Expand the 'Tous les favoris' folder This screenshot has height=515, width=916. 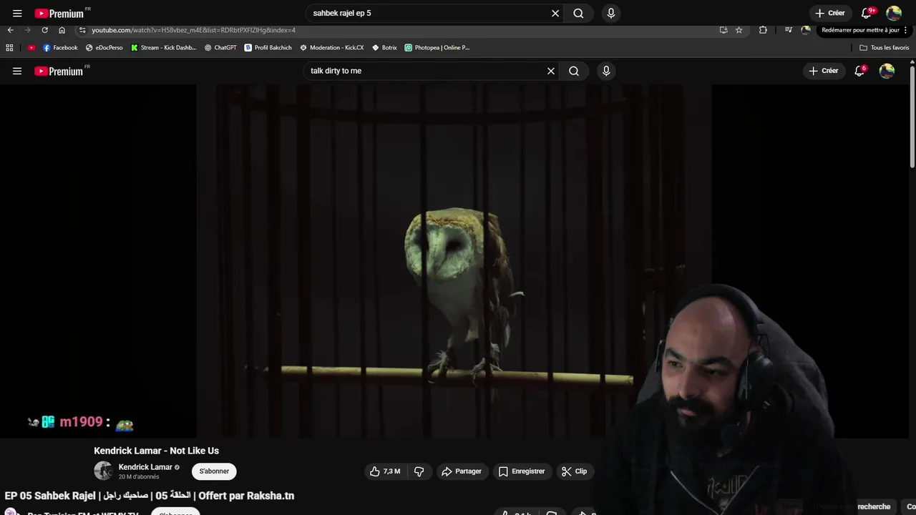(885, 48)
